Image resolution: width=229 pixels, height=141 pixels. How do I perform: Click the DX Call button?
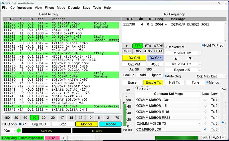(134, 58)
